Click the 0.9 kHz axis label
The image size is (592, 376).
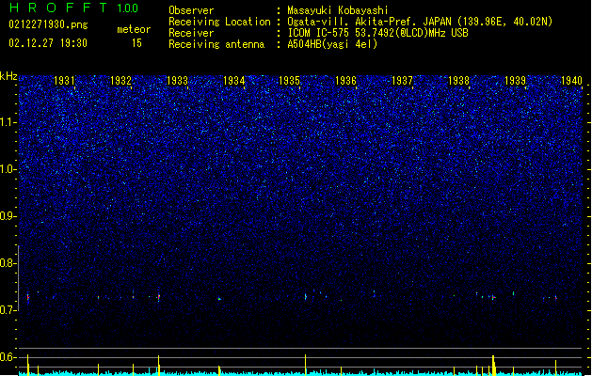[x=8, y=216]
